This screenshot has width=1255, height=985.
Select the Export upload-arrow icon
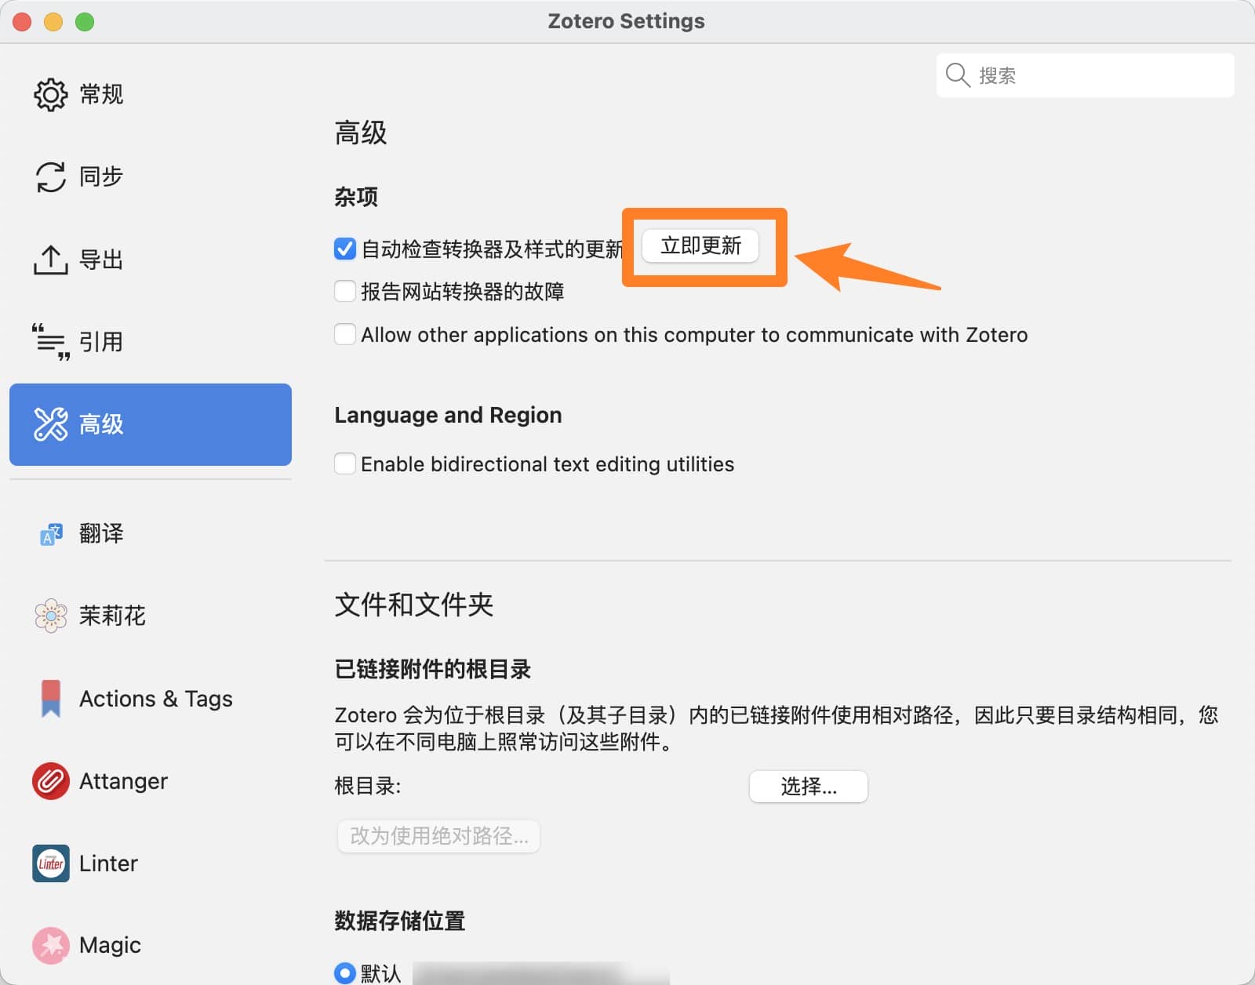(51, 260)
